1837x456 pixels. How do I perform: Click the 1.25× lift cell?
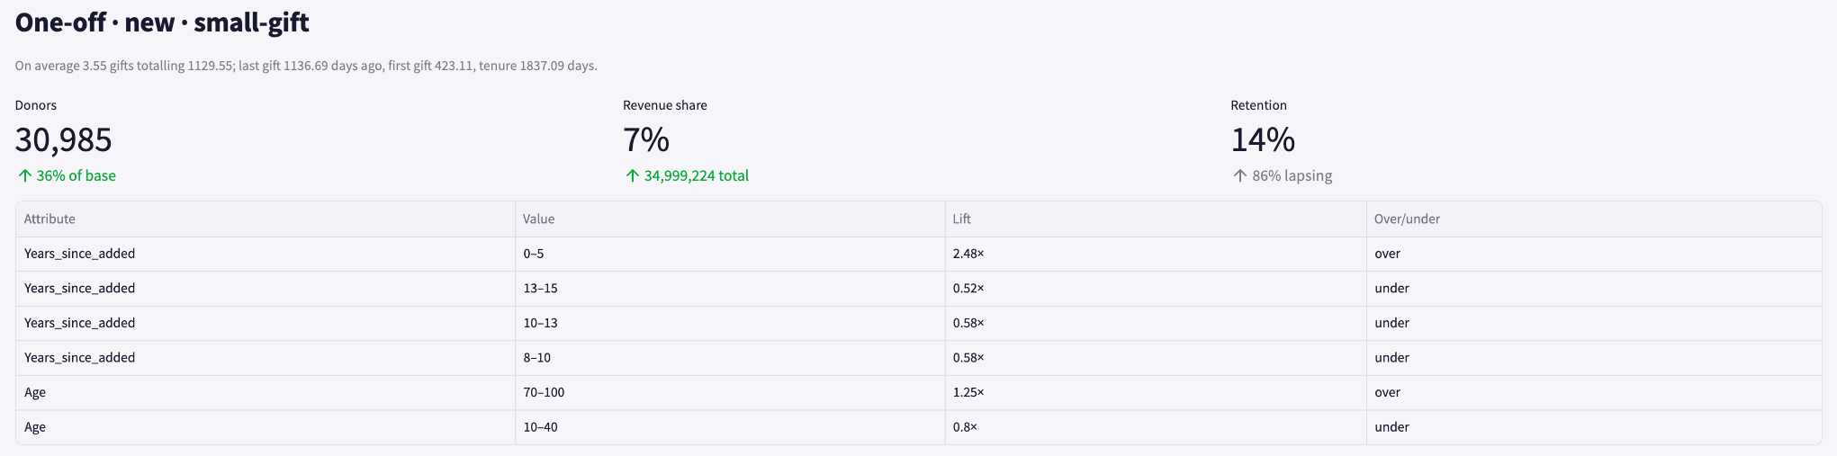[x=1156, y=392]
